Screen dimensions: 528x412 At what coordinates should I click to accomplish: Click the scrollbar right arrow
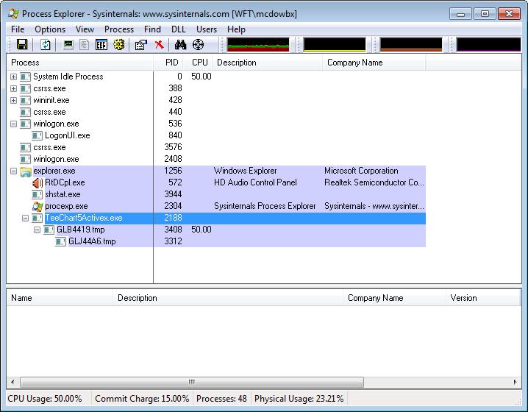pos(515,382)
